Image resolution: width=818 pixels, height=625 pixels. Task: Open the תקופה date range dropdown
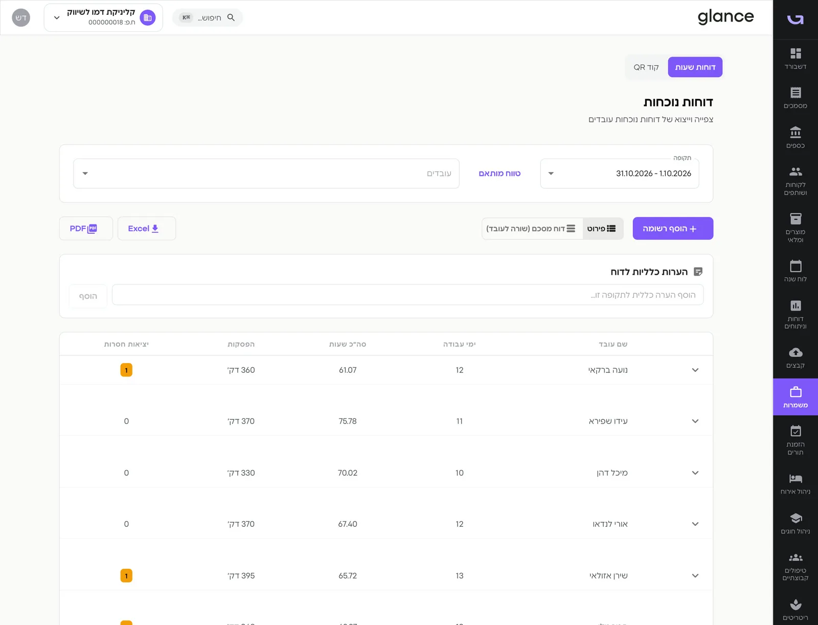click(x=620, y=173)
